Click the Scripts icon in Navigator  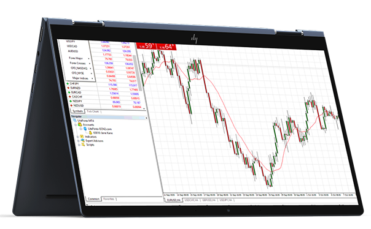click(84, 145)
